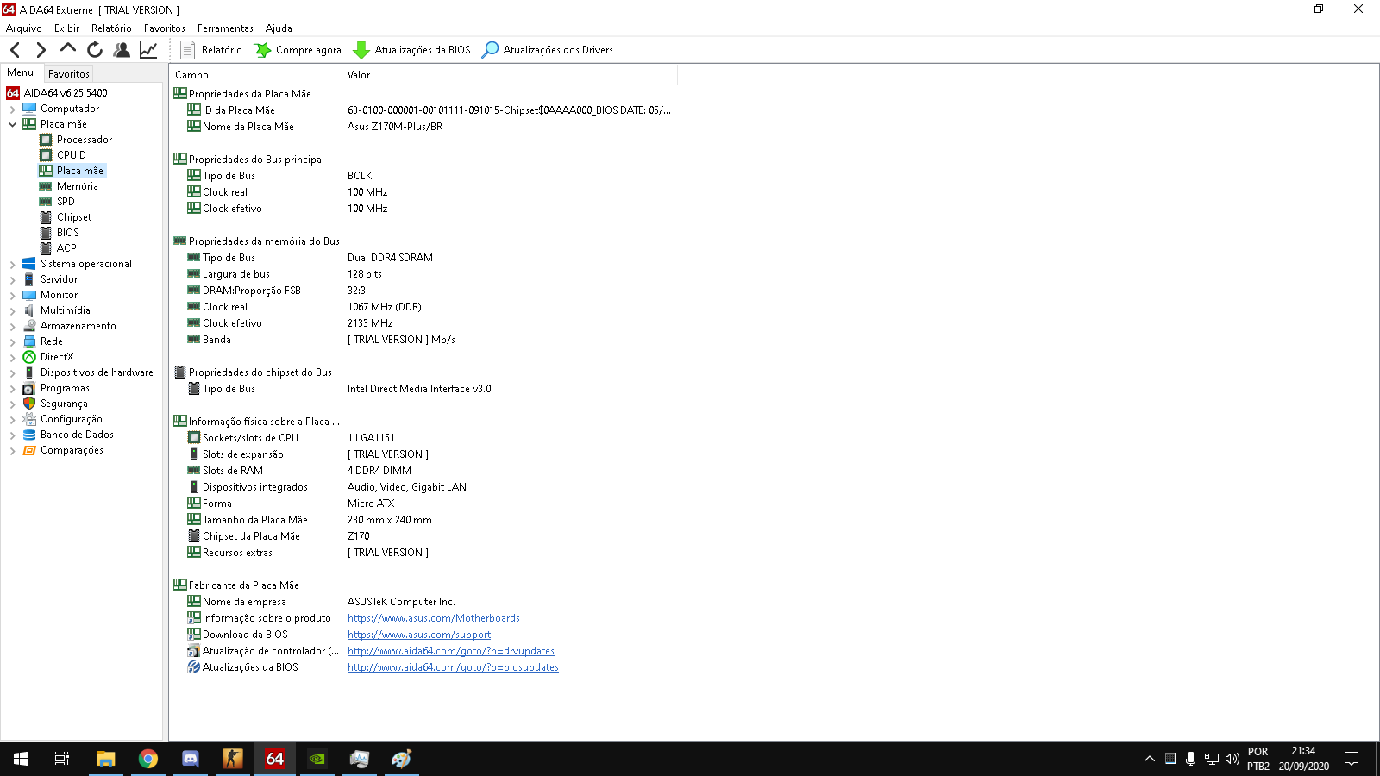Open the Relatório menu
The width and height of the screenshot is (1380, 776).
(x=111, y=28)
